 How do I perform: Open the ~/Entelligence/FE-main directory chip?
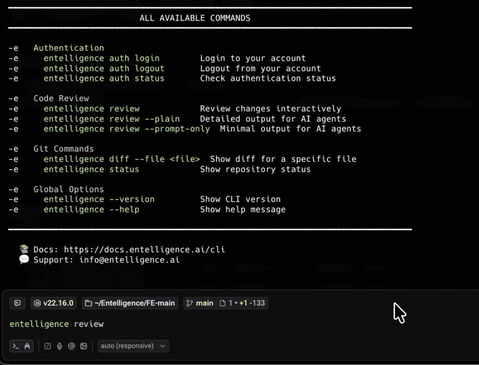130,303
